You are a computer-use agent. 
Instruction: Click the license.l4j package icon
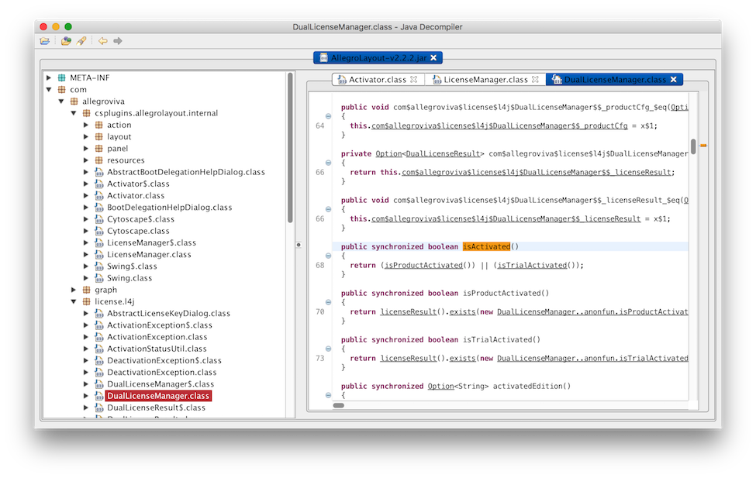click(87, 301)
